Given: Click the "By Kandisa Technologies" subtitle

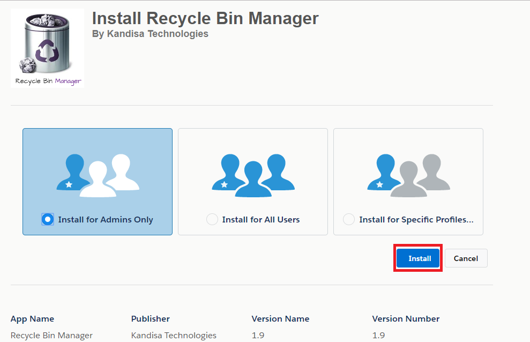Looking at the screenshot, I should 150,34.
